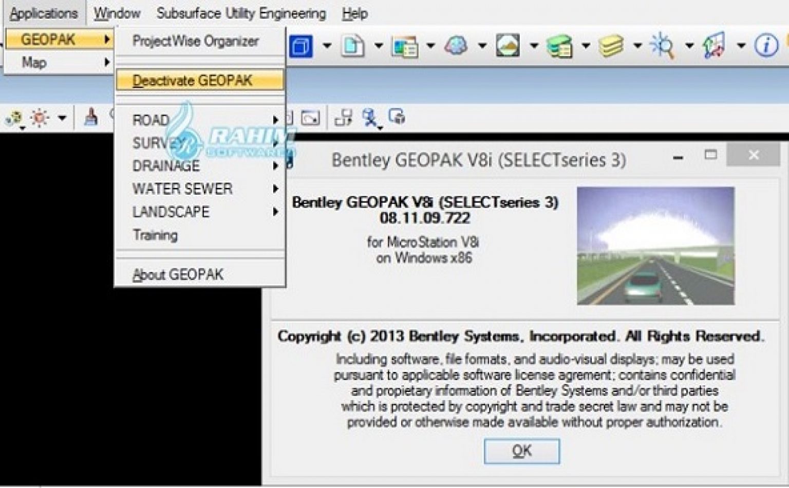789x488 pixels.
Task: Click the version number 08.11.09.722
Action: pos(425,218)
